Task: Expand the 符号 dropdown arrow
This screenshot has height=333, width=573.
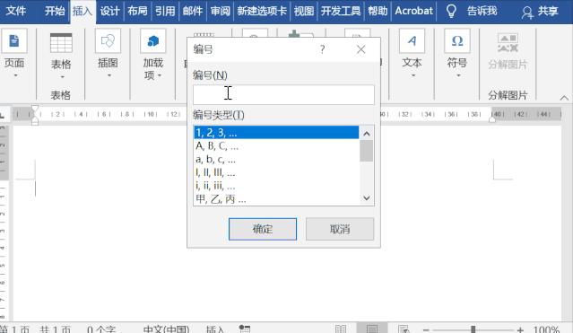Action: click(x=458, y=75)
